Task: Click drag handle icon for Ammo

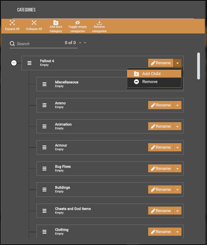Action: 44,105
